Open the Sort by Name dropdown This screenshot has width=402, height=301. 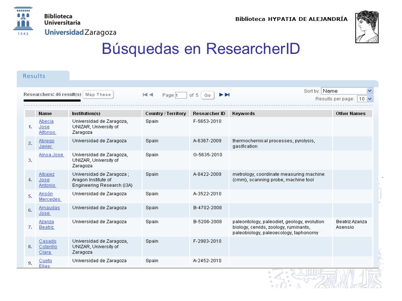347,91
